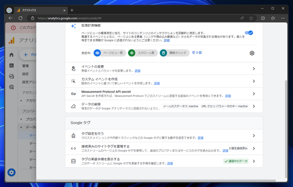Viewport: 293px width, 187px height.
Task: Click the カスタム イベントを作成 cursor icon
Action: [x=73, y=81]
